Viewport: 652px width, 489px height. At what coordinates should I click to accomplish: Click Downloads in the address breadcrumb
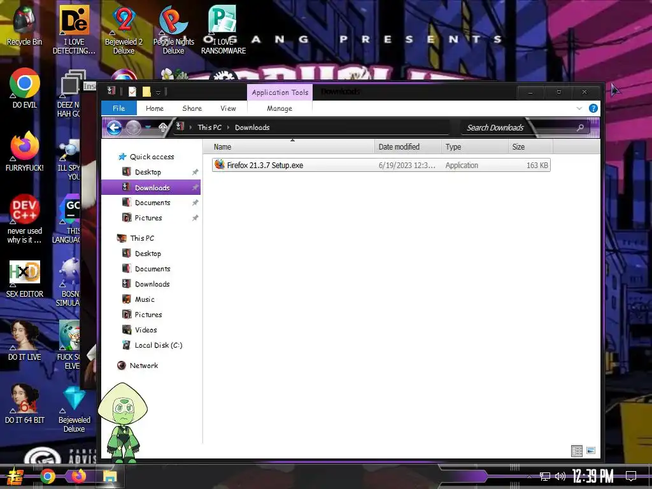(252, 127)
